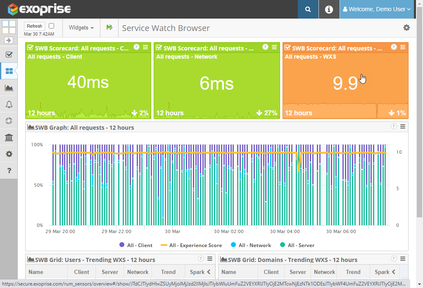The image size is (423, 288).
Task: Sort Domains grid by Trend column
Action: coord(353,272)
